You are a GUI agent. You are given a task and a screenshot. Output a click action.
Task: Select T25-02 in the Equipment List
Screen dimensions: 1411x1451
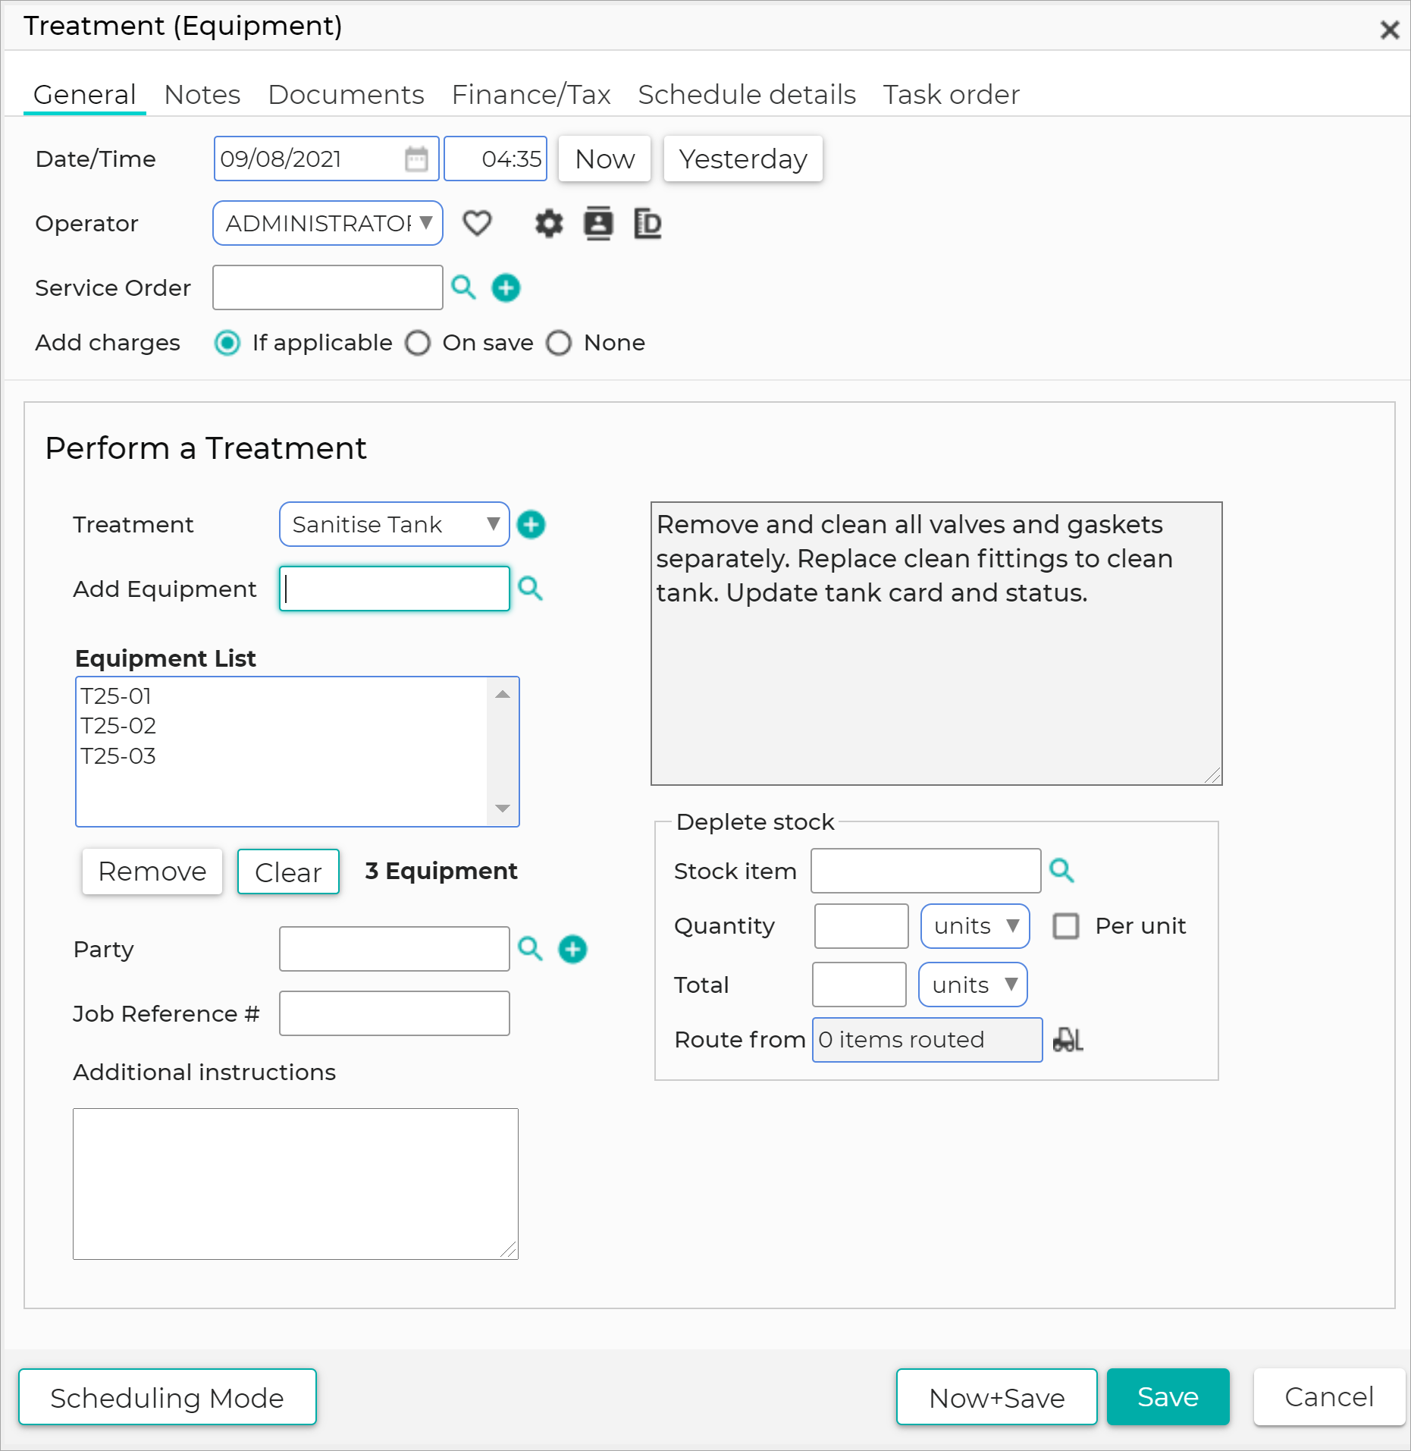point(118,725)
